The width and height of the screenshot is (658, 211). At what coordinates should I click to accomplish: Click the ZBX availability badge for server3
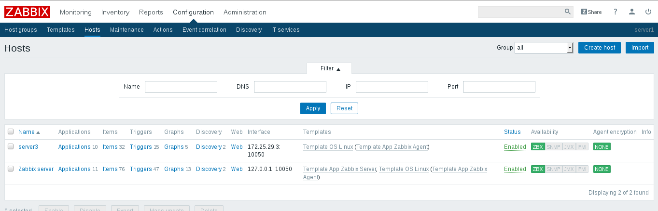pos(537,147)
